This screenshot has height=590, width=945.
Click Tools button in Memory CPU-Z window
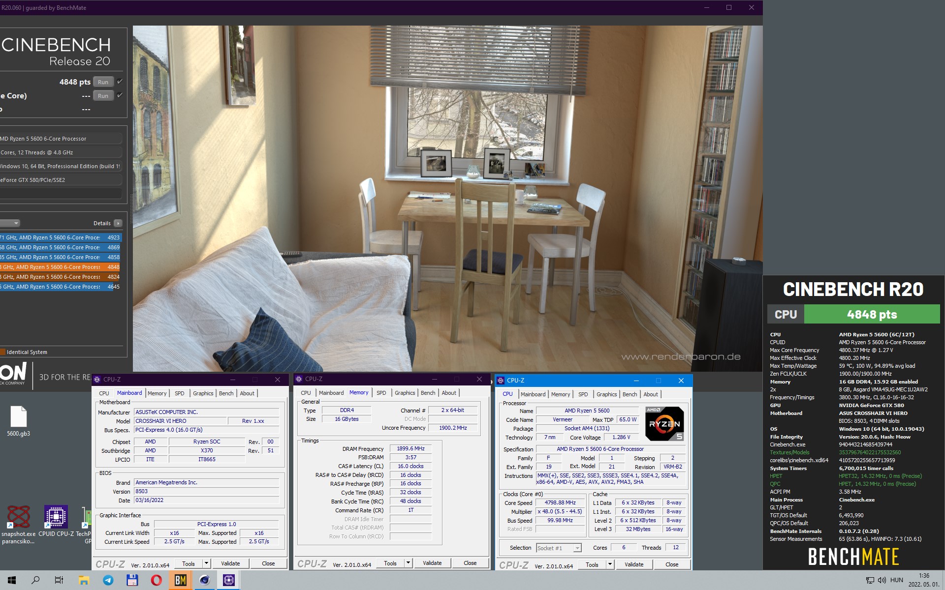pos(390,563)
